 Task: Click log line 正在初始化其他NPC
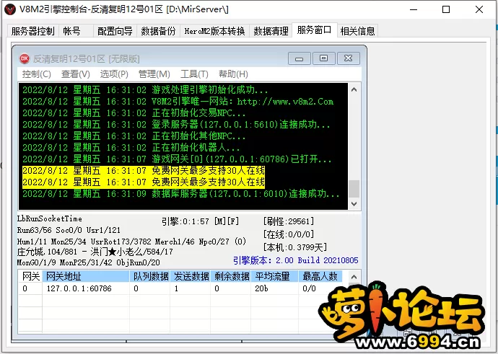pos(134,136)
